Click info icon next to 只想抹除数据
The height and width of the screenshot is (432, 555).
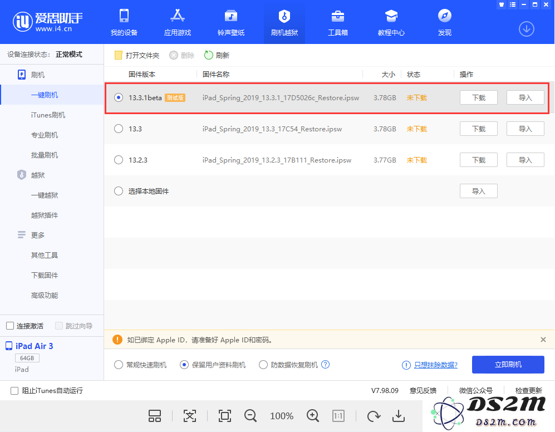point(406,365)
